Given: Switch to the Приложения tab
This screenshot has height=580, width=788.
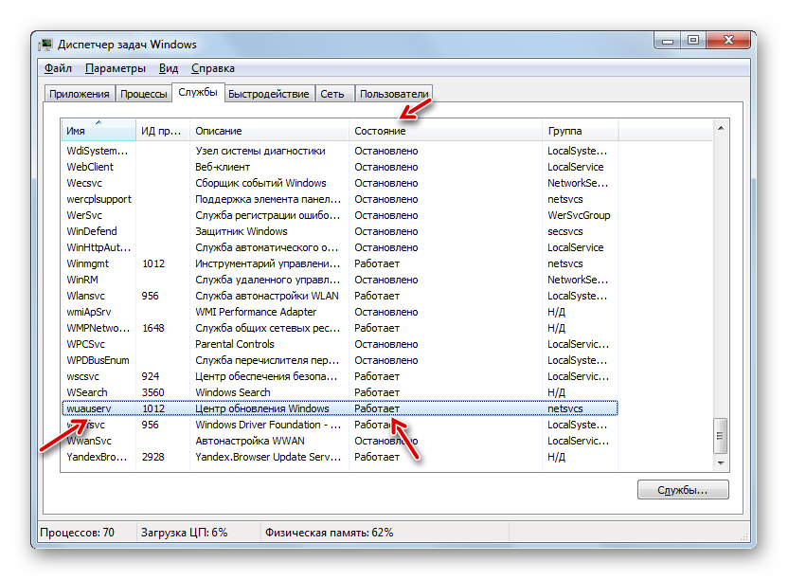Looking at the screenshot, I should tap(79, 94).
